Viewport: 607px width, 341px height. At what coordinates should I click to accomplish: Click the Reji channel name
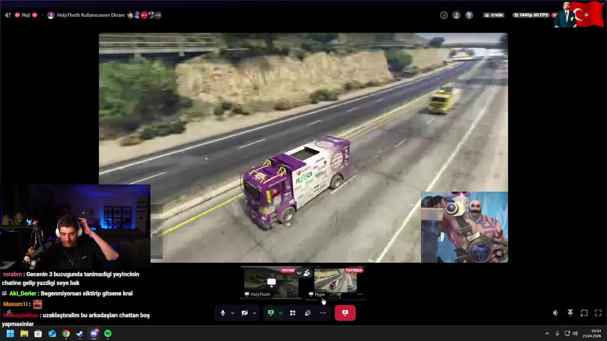pyautogui.click(x=26, y=15)
